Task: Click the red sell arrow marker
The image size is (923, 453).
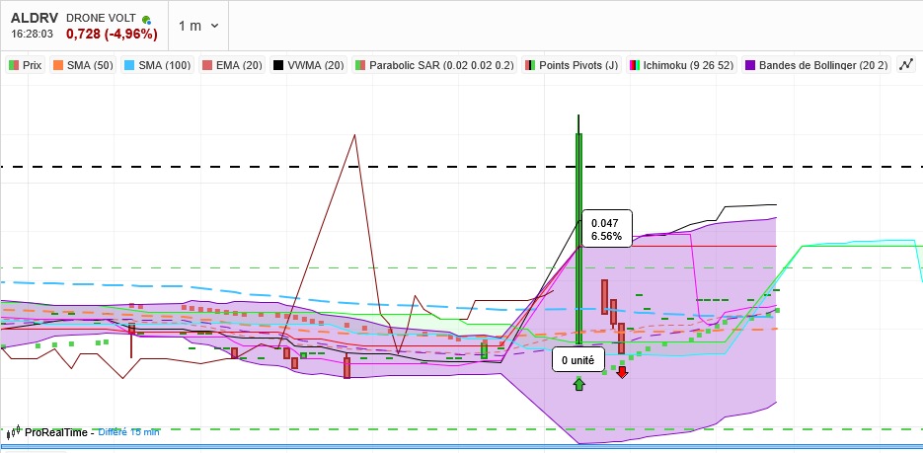Action: click(x=622, y=372)
